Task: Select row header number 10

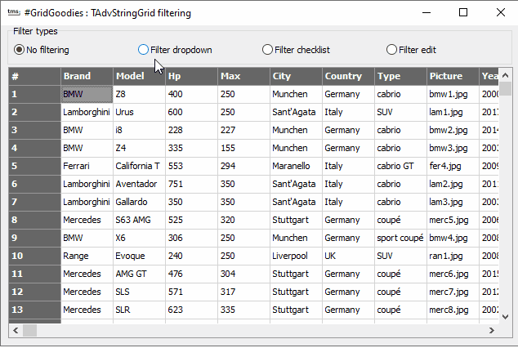Action: pyautogui.click(x=34, y=256)
